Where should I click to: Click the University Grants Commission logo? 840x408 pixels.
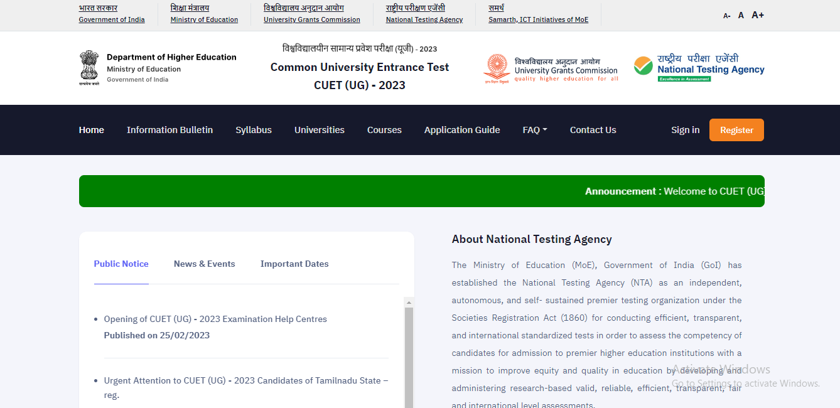[x=551, y=69]
